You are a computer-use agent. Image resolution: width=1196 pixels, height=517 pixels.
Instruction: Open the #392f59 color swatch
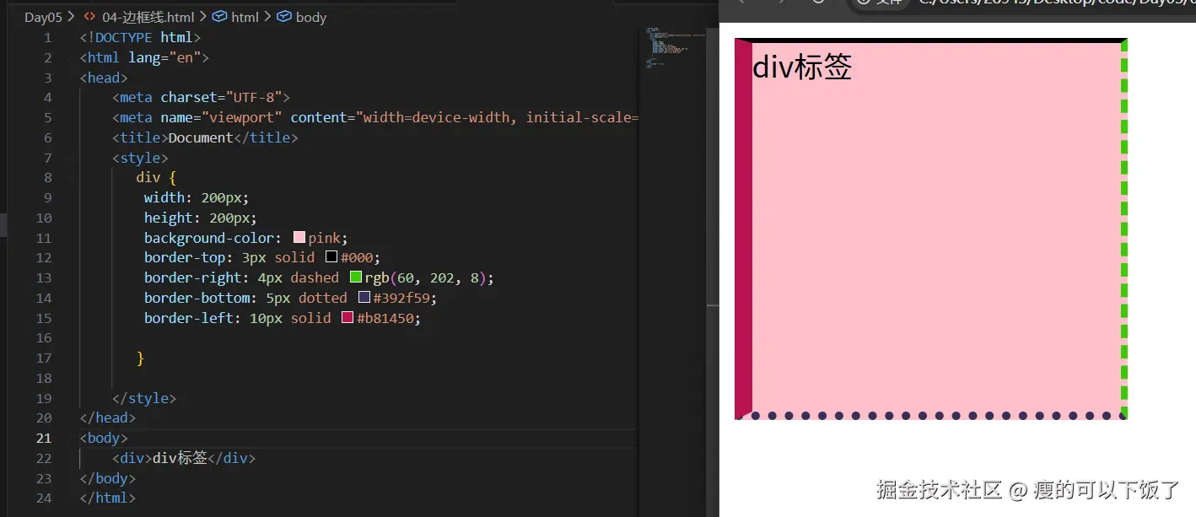pyautogui.click(x=364, y=298)
